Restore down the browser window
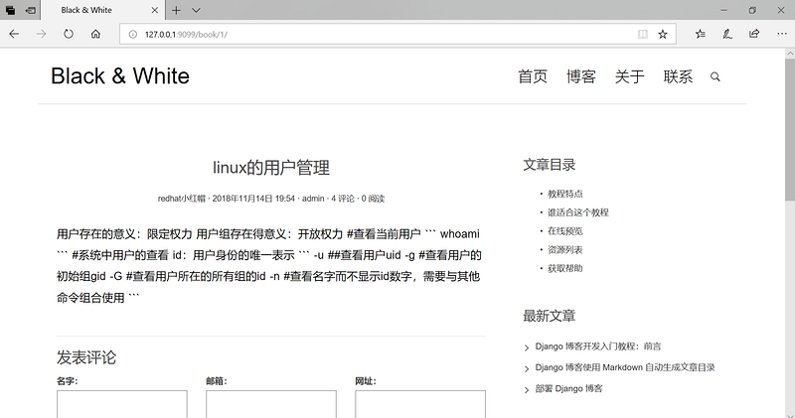 (x=752, y=10)
